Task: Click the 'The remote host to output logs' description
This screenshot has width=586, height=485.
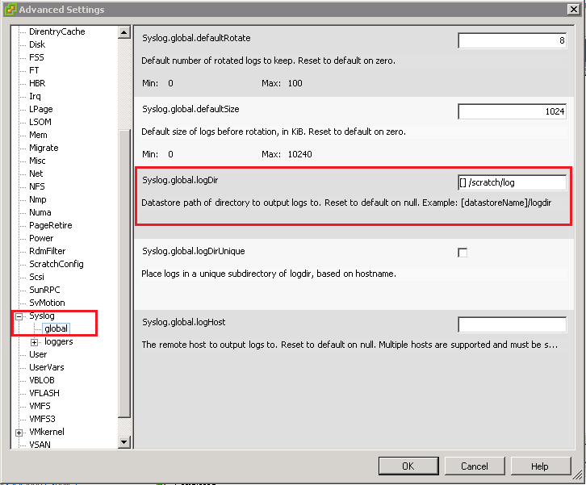Action: coord(350,345)
